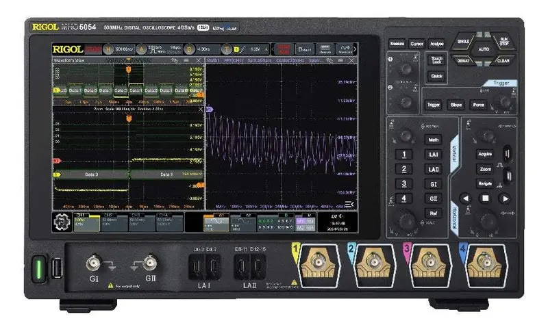This screenshot has height=323, width=548.
Task: Tap the cursor tool icon in Waveform View header
Action: click(175, 60)
